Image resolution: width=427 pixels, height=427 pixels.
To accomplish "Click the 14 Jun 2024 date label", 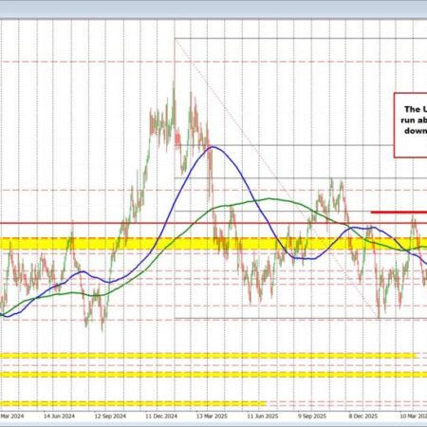I will click(x=59, y=416).
